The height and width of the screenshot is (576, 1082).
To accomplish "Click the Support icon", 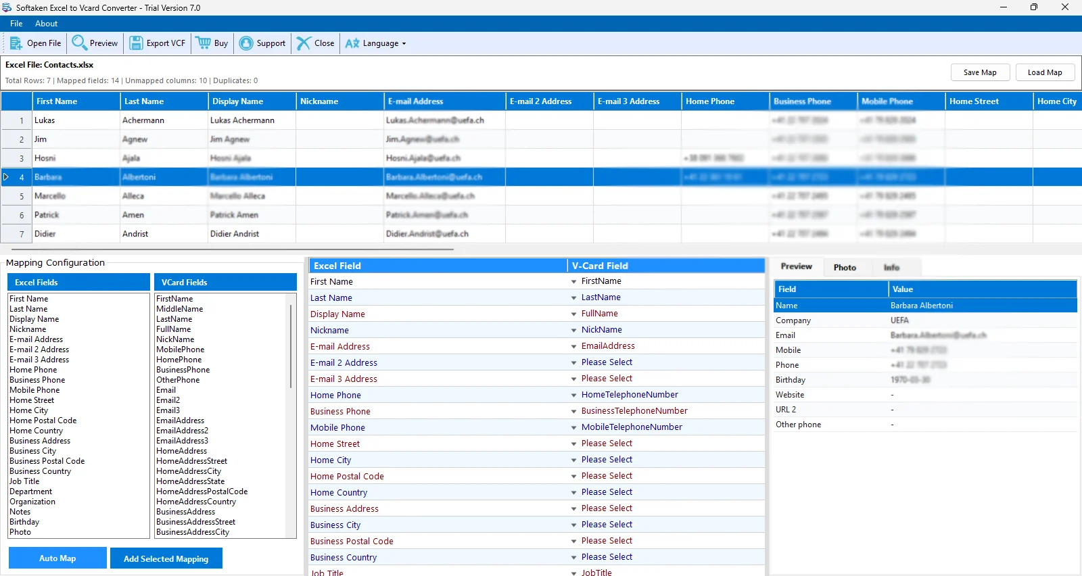I will point(246,43).
